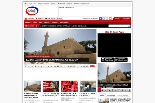This screenshot has height=103, width=155.
Task: Open the Facebook social icon
Action: click(x=100, y=19)
